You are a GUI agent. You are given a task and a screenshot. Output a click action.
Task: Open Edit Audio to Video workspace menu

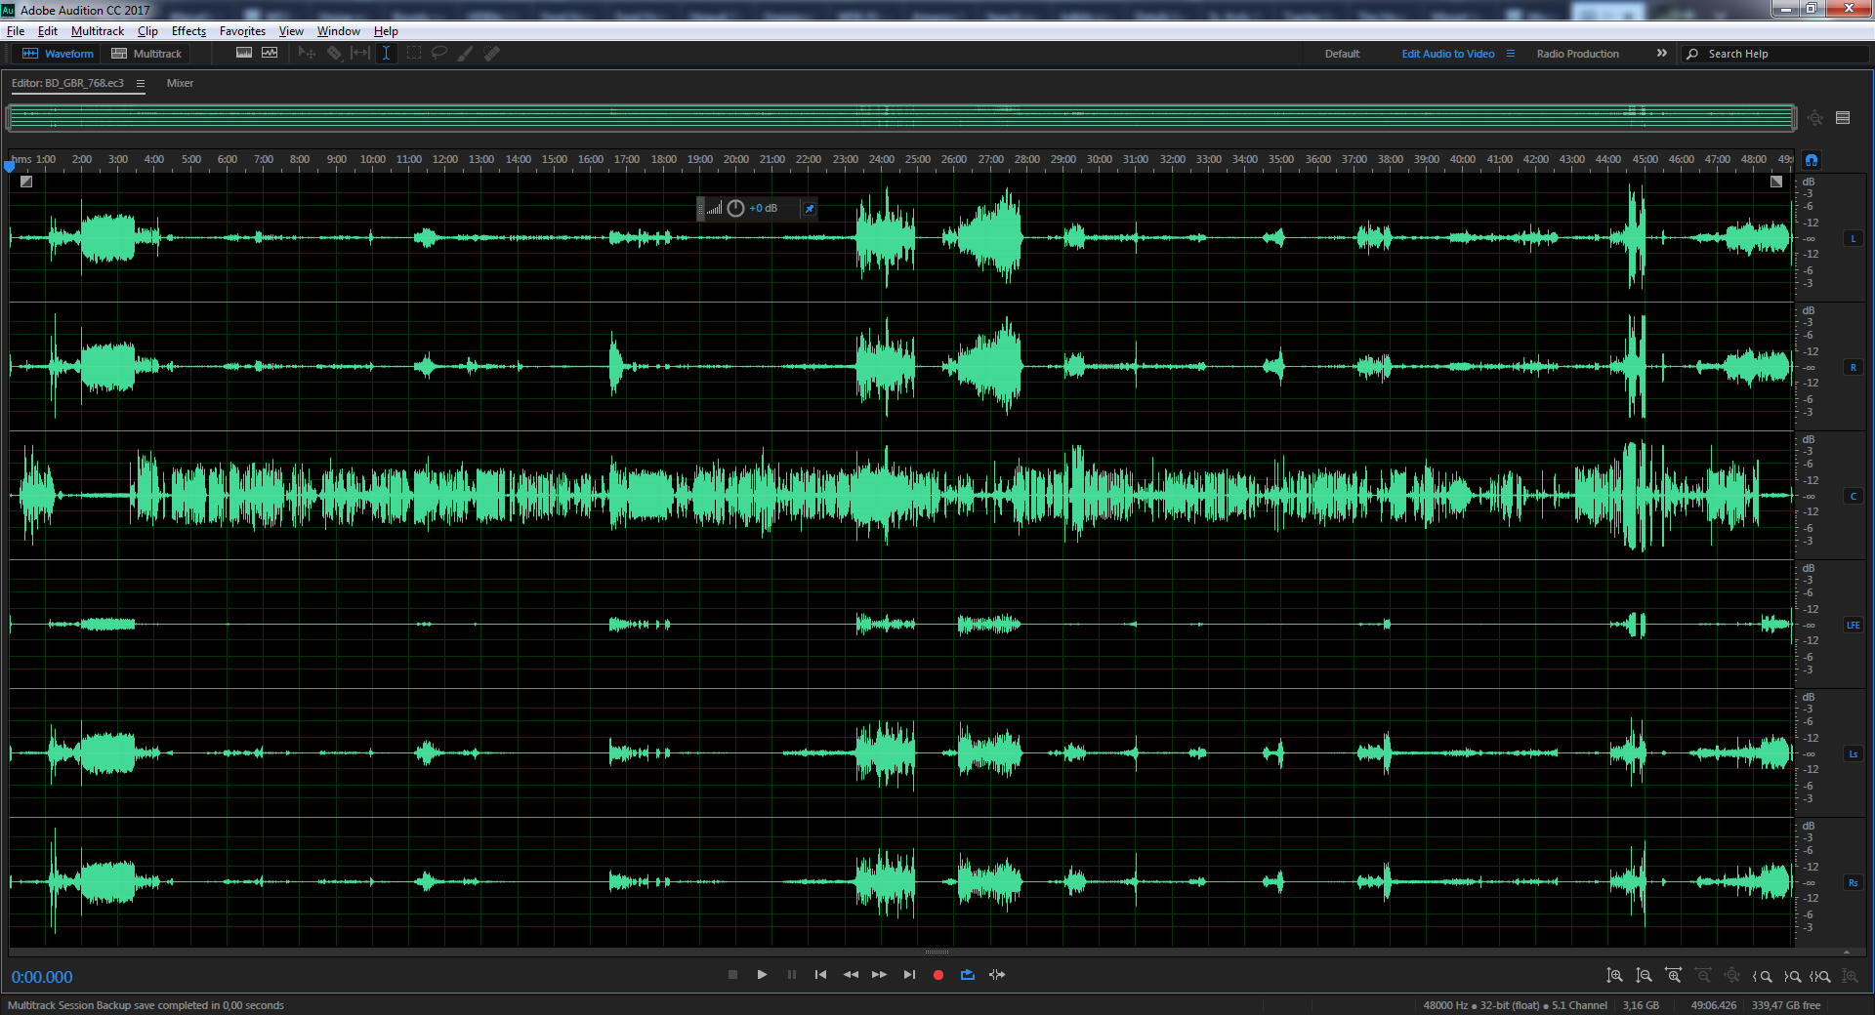pos(1511,54)
